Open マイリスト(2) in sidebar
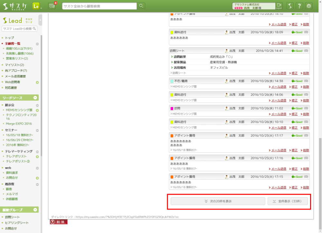322x233 pixels. tap(14, 65)
